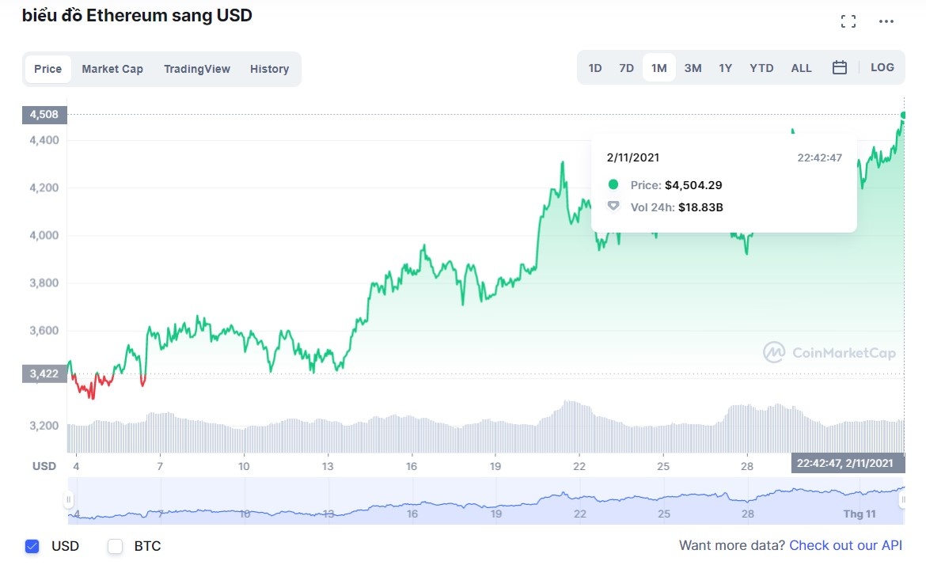Expand the chart to fullscreen
This screenshot has height=584, width=926.
pyautogui.click(x=848, y=21)
